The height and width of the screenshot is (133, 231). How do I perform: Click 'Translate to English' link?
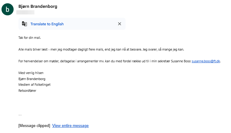click(47, 24)
